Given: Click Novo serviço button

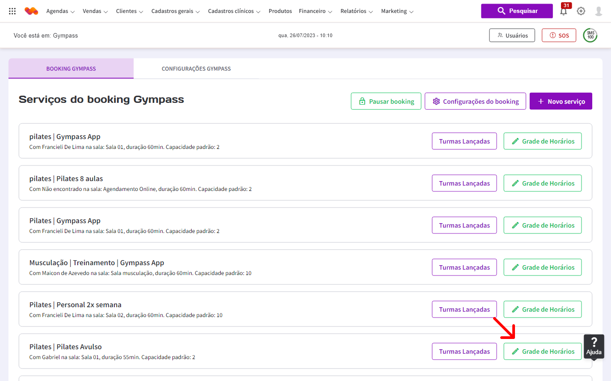Looking at the screenshot, I should point(561,101).
